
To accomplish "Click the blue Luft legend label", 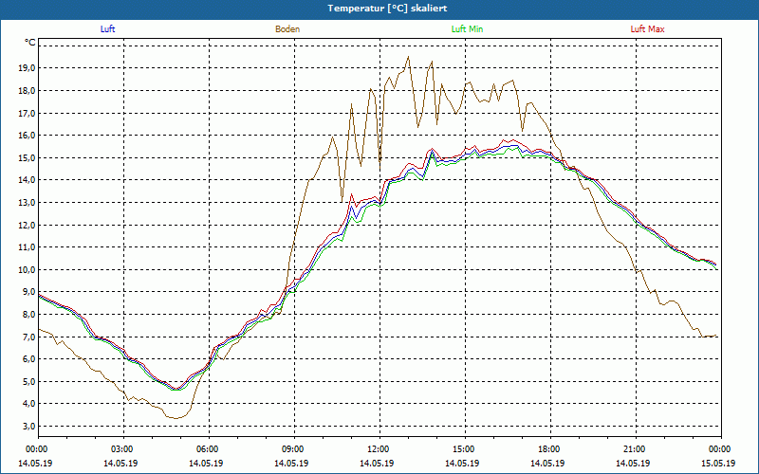I will coord(107,29).
